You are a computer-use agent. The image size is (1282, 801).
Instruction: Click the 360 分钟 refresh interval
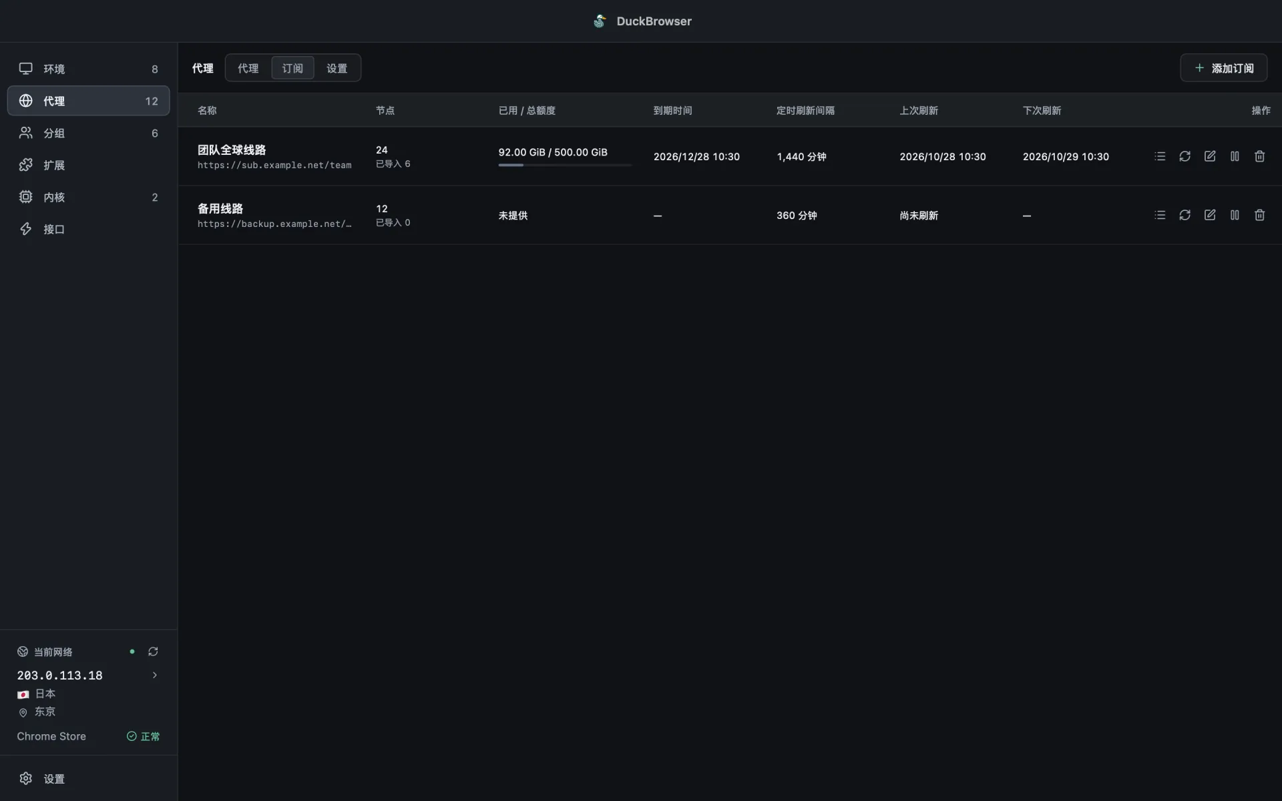pyautogui.click(x=797, y=215)
